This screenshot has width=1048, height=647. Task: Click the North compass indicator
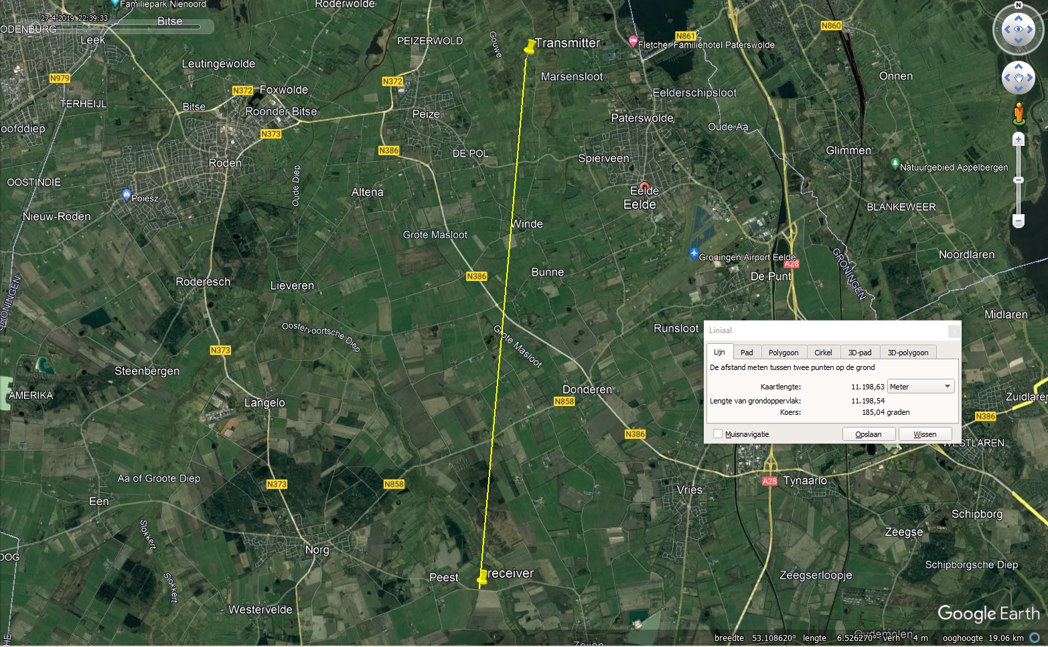[1019, 5]
